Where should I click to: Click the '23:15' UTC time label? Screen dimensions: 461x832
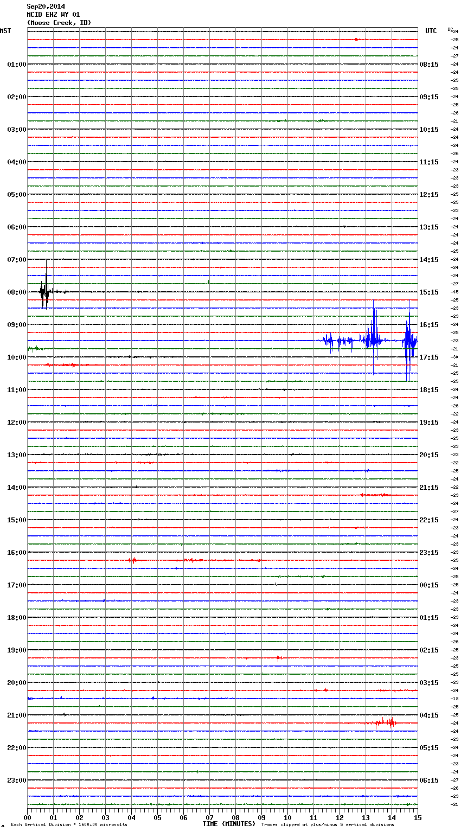429,553
